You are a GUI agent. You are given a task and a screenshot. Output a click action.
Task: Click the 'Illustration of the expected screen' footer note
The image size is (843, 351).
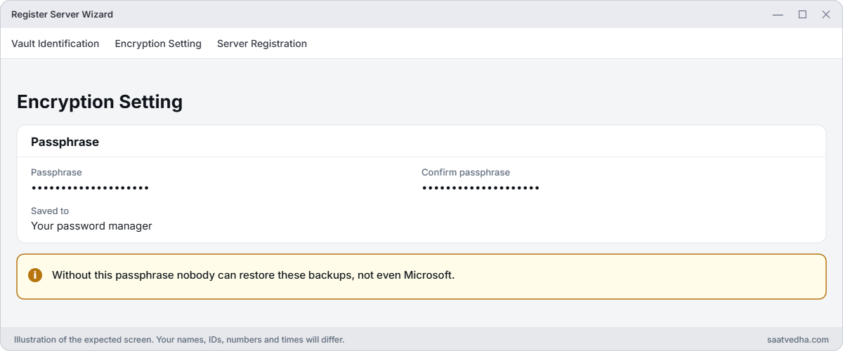pyautogui.click(x=179, y=340)
